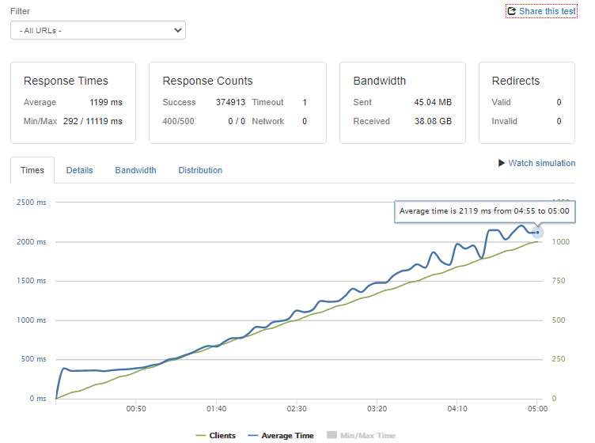The width and height of the screenshot is (595, 443).
Task: Open the Distribution tab
Action: click(200, 170)
